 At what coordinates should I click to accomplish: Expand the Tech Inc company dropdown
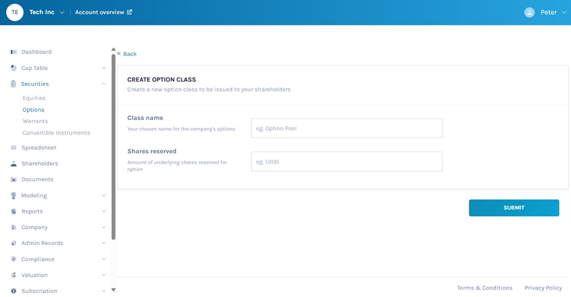[62, 13]
